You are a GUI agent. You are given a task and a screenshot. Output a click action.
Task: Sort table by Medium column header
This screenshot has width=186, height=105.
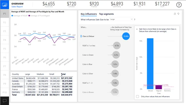click(x=40, y=74)
